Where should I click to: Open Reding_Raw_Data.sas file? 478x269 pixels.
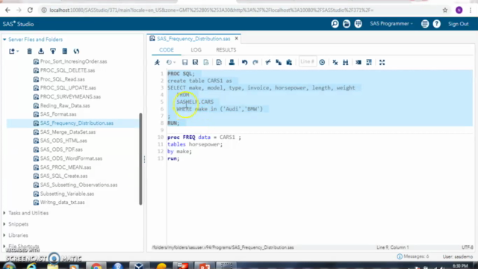[65, 105]
